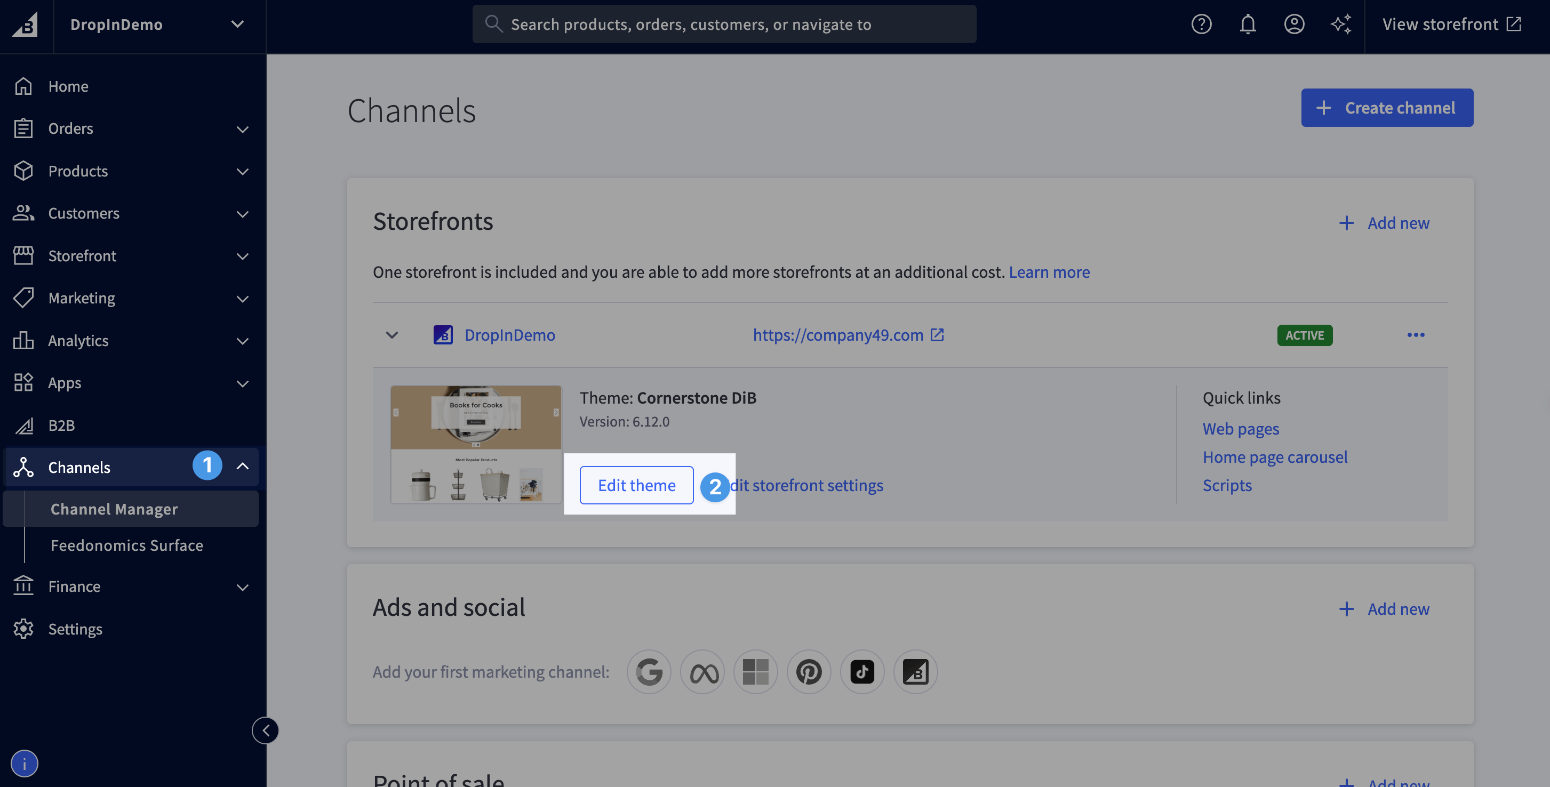This screenshot has width=1550, height=787.
Task: Click the Microsoft marketing channel icon
Action: (755, 671)
